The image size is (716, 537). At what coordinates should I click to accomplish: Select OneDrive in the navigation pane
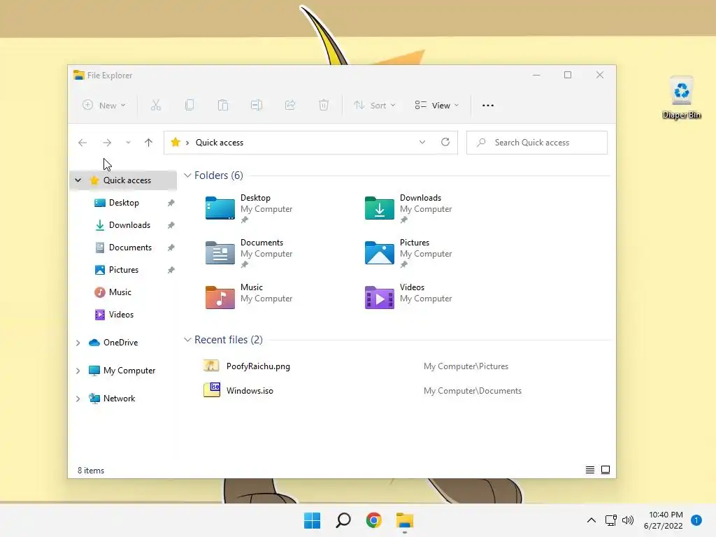pyautogui.click(x=120, y=343)
